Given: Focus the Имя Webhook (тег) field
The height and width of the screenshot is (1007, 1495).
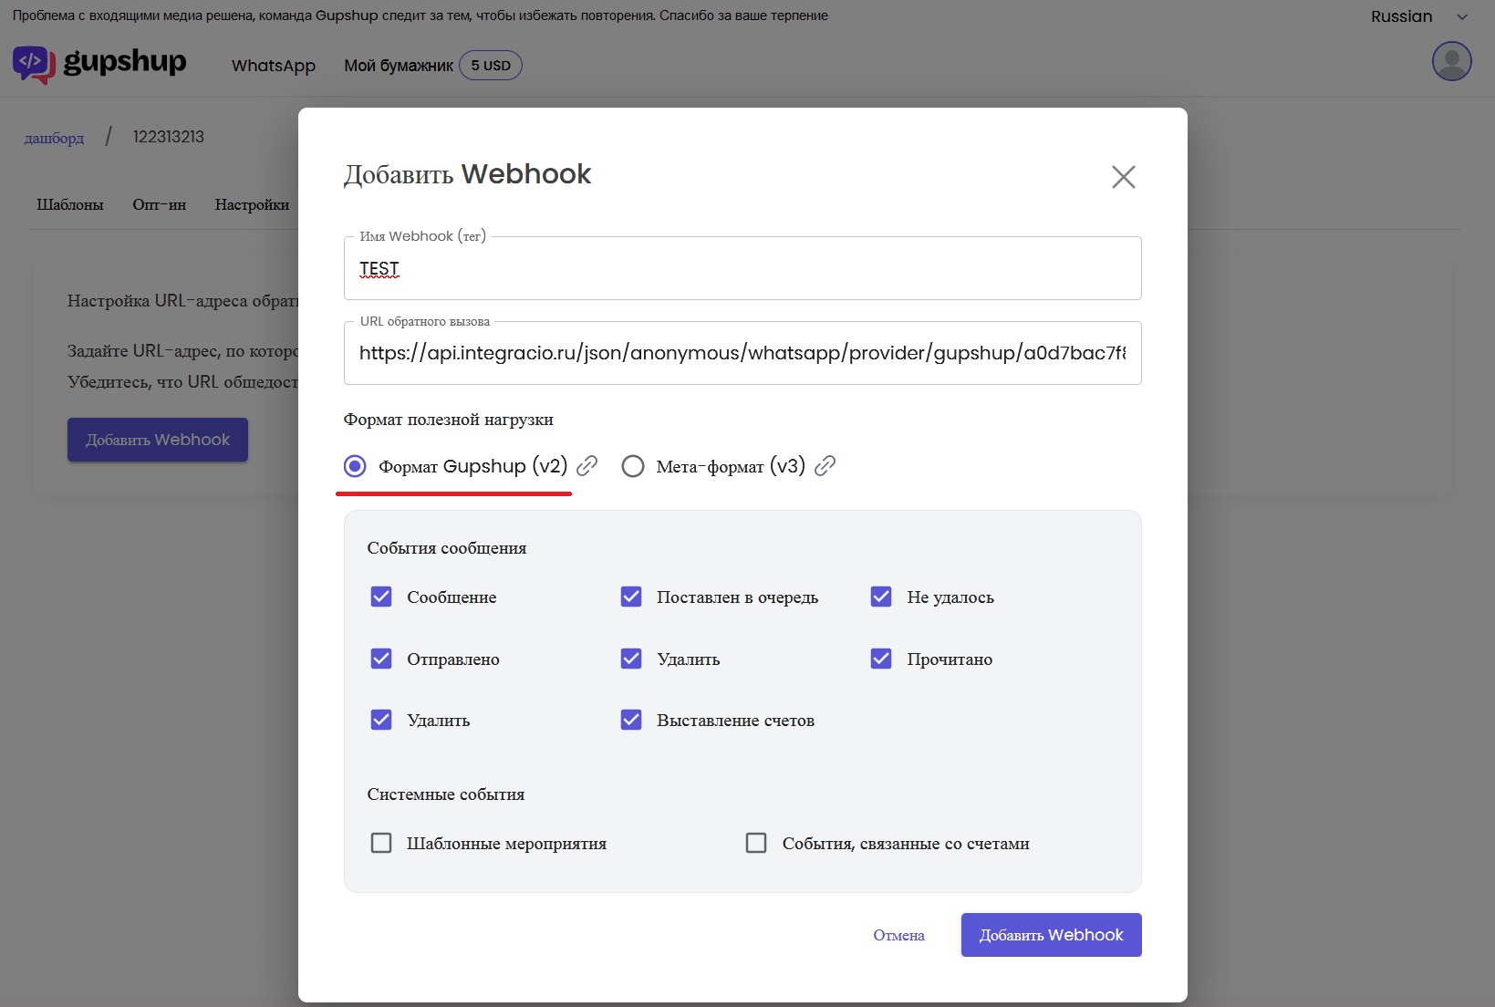Looking at the screenshot, I should pos(742,268).
